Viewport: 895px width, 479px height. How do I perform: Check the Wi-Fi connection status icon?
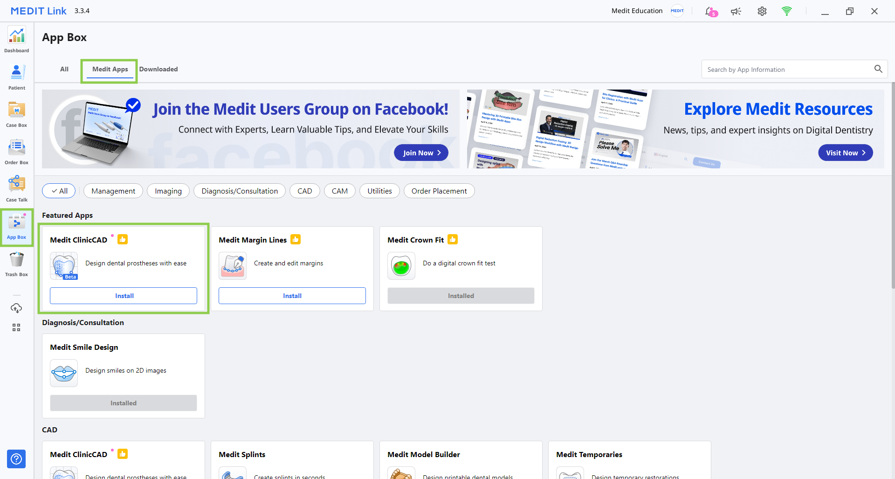[x=787, y=11]
